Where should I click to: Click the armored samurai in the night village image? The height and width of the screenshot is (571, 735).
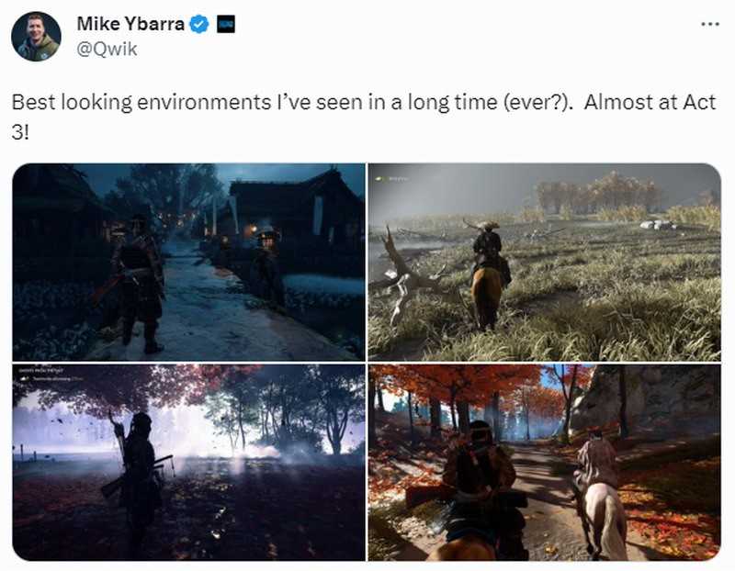tap(138, 280)
